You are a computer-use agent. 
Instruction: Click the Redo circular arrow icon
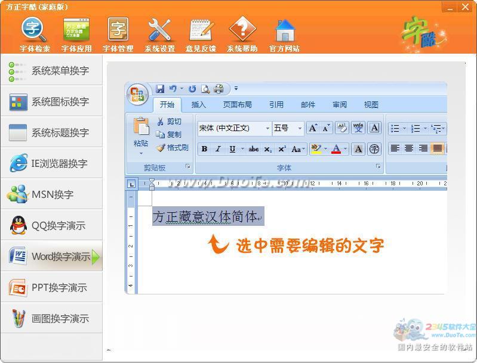coord(192,89)
